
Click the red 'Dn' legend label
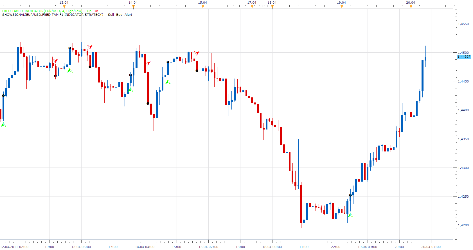coord(96,11)
